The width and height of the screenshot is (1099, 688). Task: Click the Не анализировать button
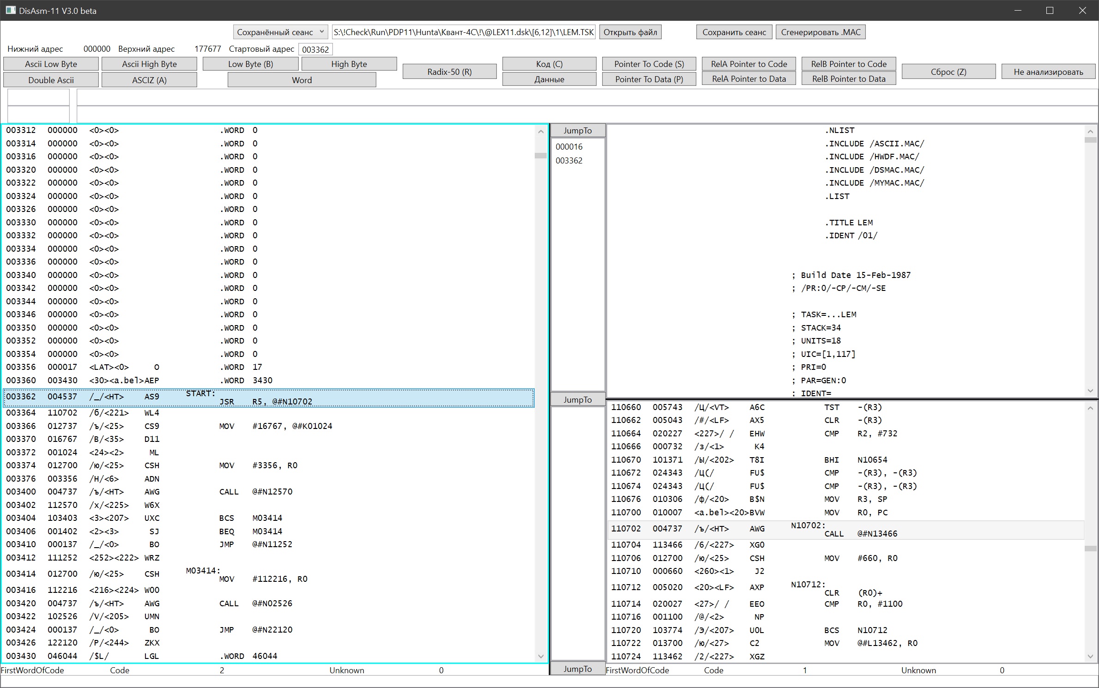click(x=1048, y=72)
